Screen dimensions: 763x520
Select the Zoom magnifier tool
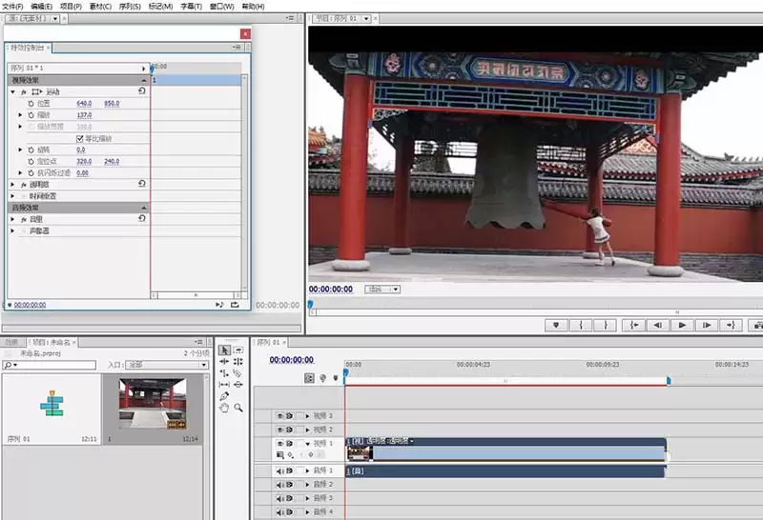[237, 408]
